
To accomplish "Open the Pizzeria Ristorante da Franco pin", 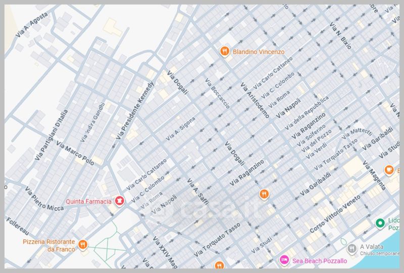I will pyautogui.click(x=83, y=245).
